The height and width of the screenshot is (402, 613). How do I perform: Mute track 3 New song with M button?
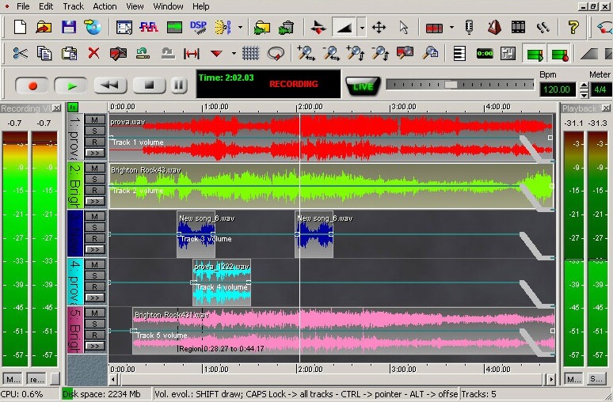pyautogui.click(x=94, y=216)
